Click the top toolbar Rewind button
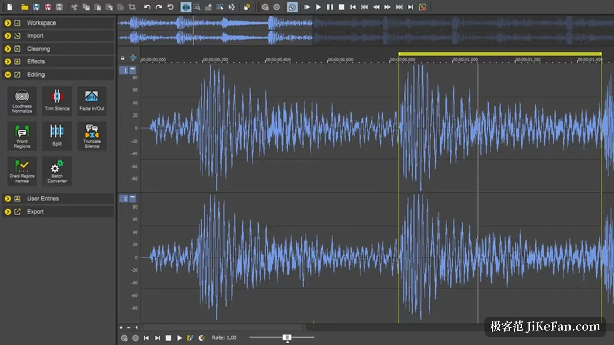614x345 pixels. tap(376, 7)
